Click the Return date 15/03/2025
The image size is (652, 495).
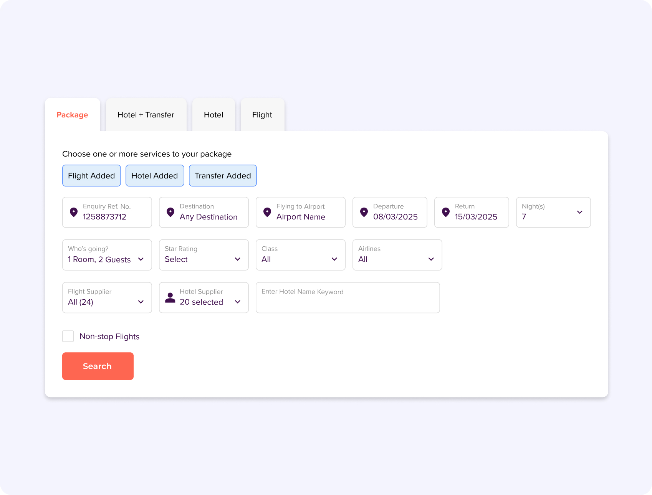pos(476,217)
